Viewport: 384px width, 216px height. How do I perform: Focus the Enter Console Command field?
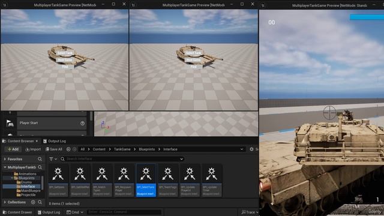124,212
